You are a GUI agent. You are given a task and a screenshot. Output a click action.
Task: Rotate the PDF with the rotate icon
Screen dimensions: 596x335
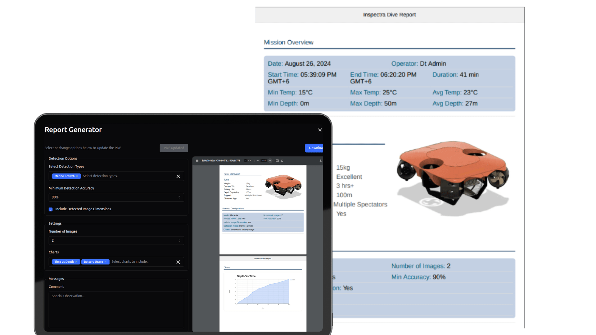282,161
